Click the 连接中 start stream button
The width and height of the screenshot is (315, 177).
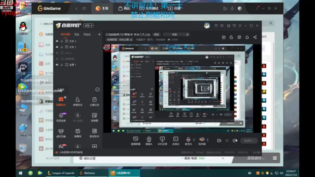[x=249, y=141]
